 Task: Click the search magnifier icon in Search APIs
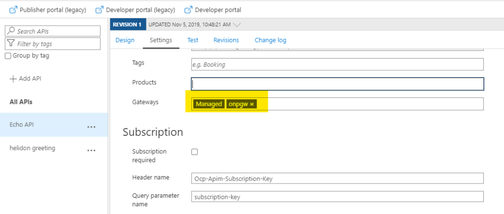[11, 31]
